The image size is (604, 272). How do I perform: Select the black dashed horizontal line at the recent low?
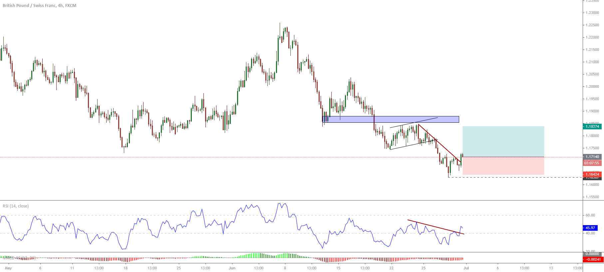(x=515, y=177)
